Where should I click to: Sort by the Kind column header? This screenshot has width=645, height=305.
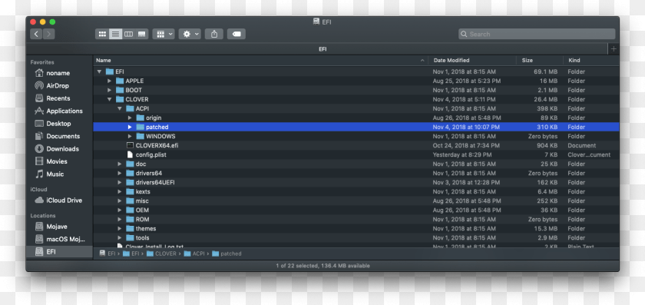click(590, 61)
